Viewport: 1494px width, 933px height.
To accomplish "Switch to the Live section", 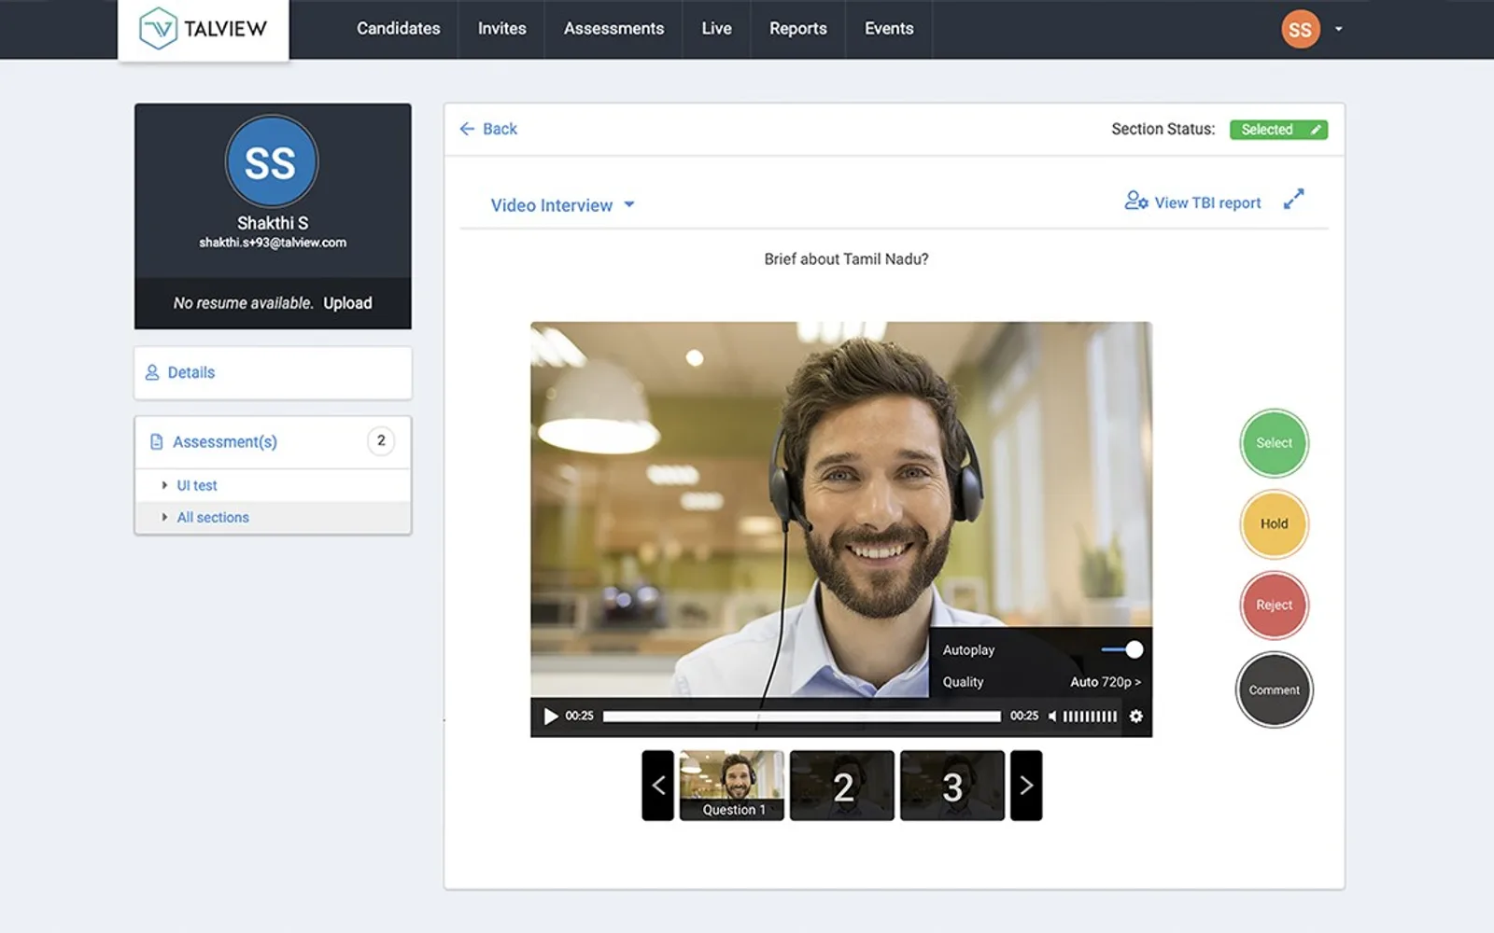I will (x=716, y=29).
